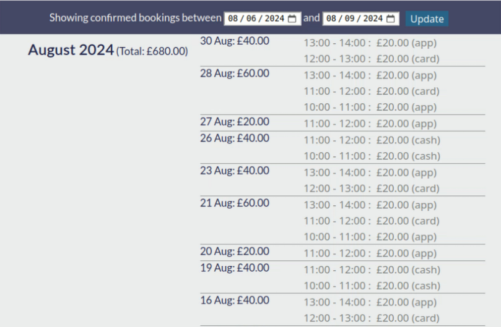Select the 16 Aug 12:00 - 13:00 card booking
Screen dimensions: 501x327
tap(372, 318)
